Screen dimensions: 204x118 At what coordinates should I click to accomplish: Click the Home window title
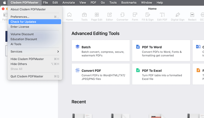pyautogui.click(x=152, y=9)
